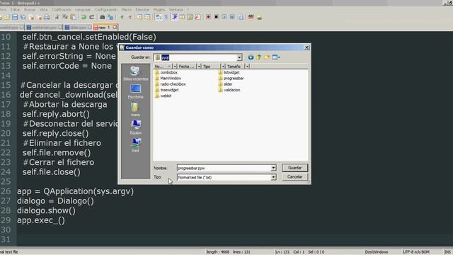Open the Configuración menu

pos(106,9)
